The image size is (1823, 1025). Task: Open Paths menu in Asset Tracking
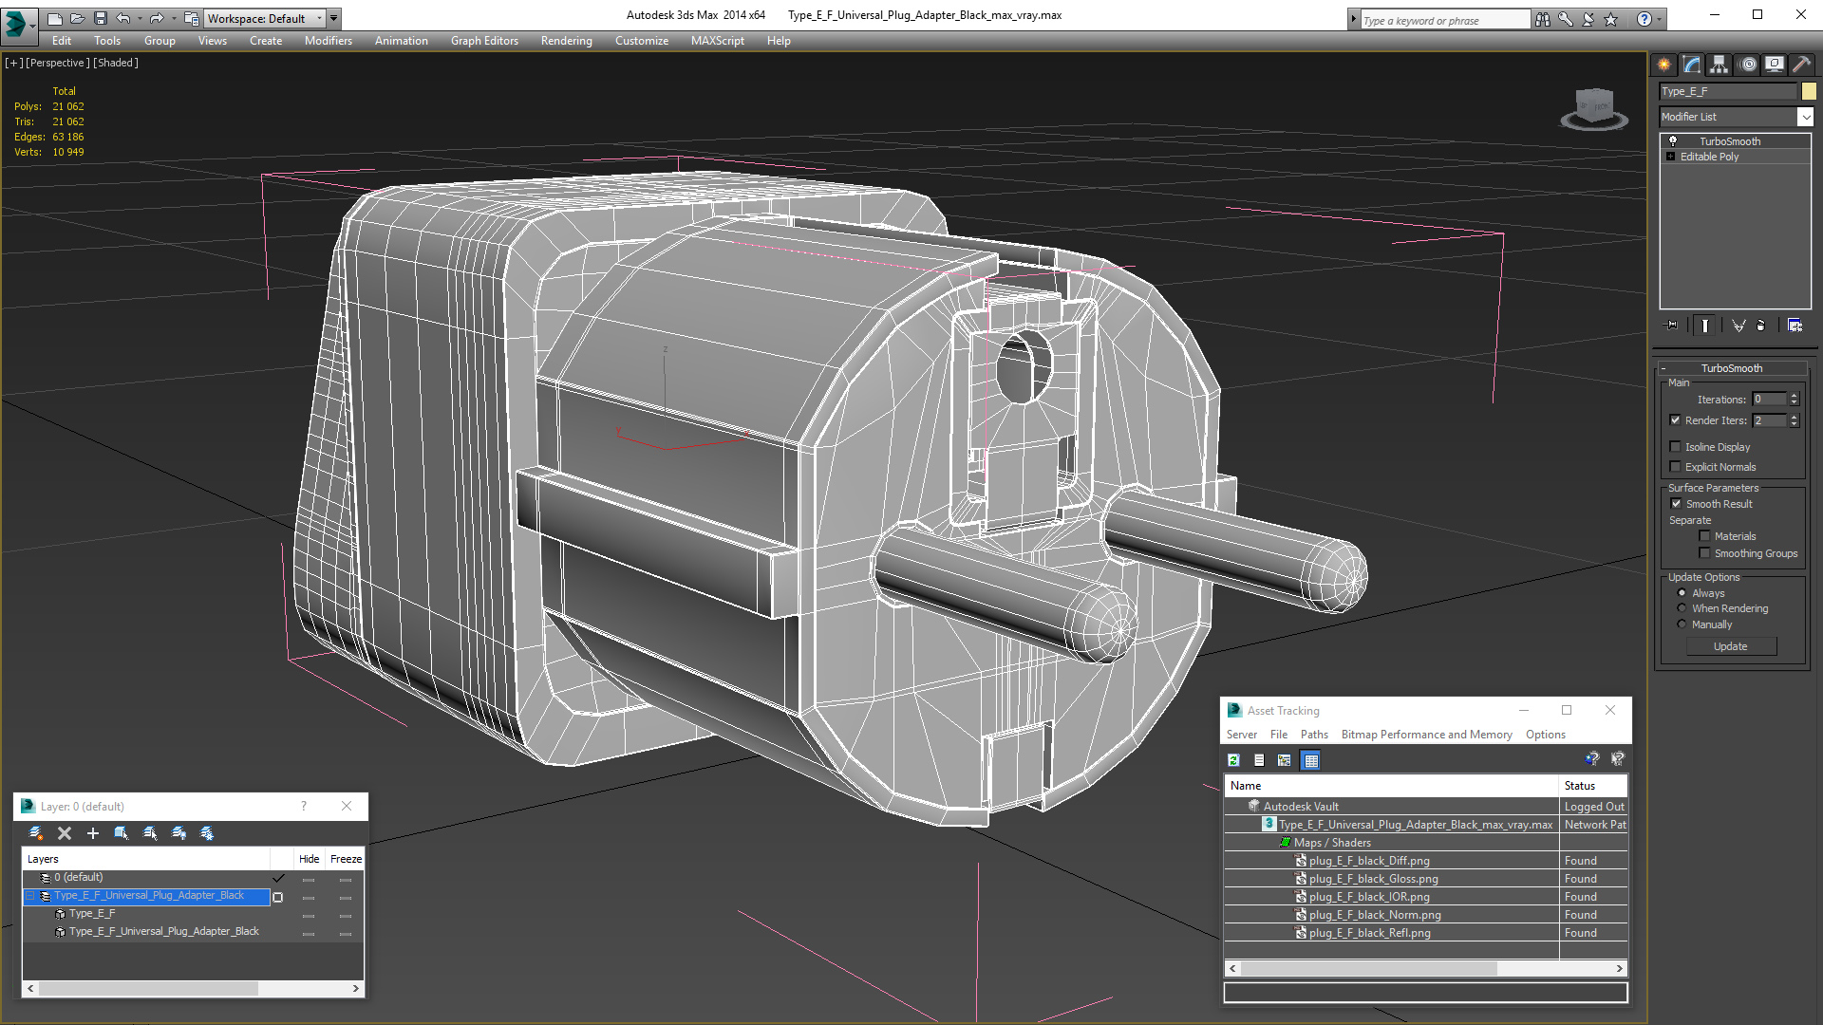1314,735
